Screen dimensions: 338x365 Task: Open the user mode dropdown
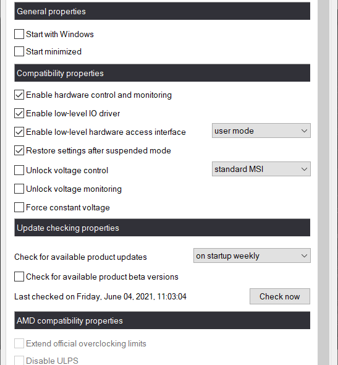[261, 131]
